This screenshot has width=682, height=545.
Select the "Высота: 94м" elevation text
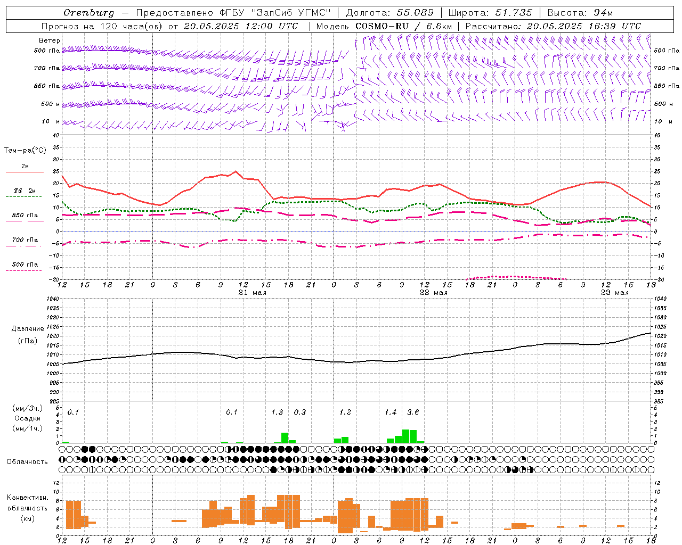[580, 12]
